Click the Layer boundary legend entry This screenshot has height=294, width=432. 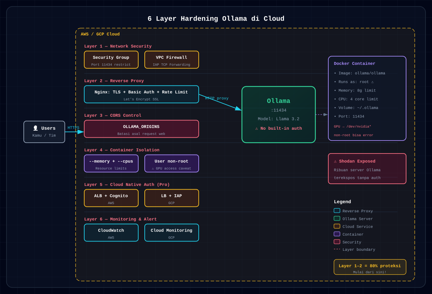[355, 249]
